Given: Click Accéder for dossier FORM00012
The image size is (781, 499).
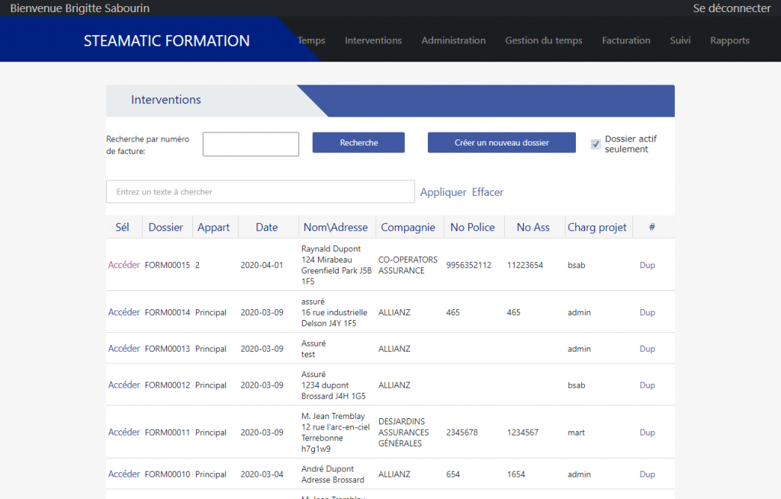Looking at the screenshot, I should [124, 385].
